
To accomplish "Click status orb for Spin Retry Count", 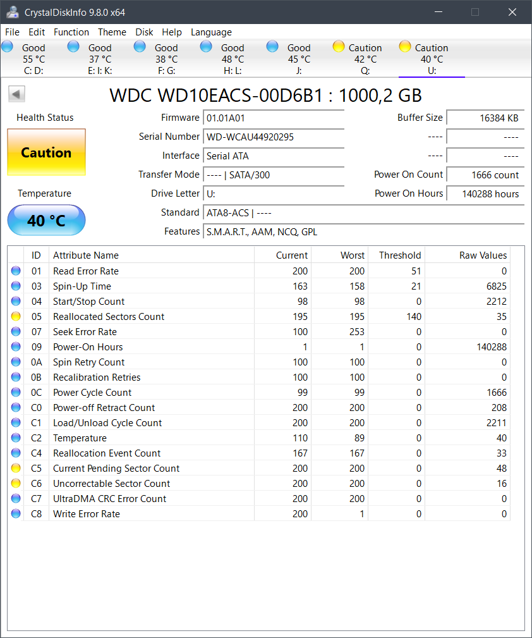I will pos(16,362).
